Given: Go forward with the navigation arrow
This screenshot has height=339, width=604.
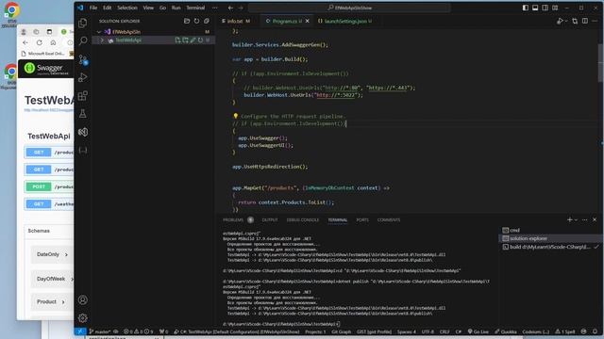Looking at the screenshot, I should pyautogui.click(x=241, y=8).
